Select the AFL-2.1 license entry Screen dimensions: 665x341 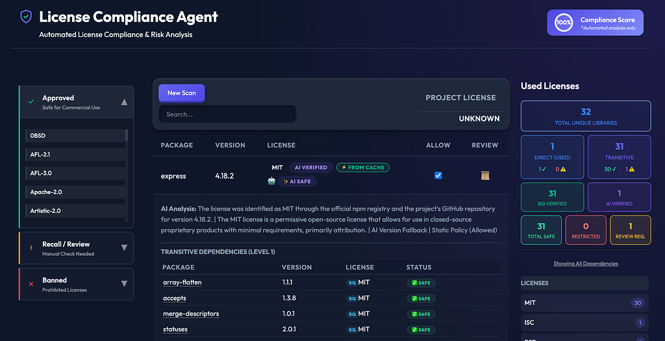tap(75, 155)
